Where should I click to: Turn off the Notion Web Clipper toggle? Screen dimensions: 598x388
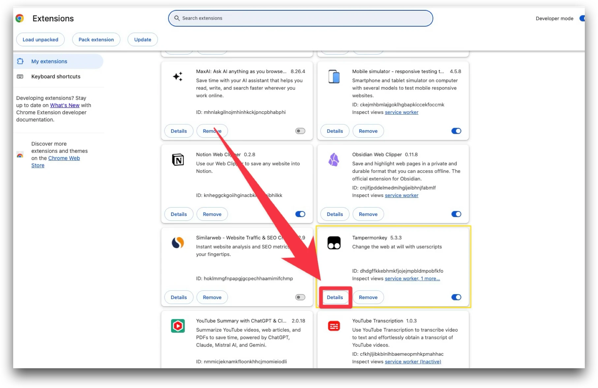click(300, 214)
